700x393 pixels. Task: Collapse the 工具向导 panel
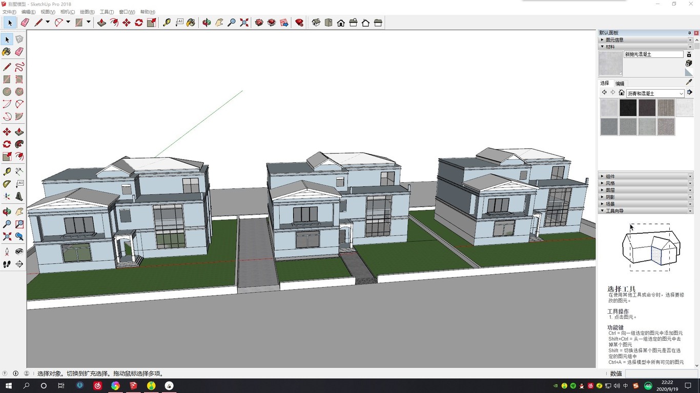(x=645, y=211)
